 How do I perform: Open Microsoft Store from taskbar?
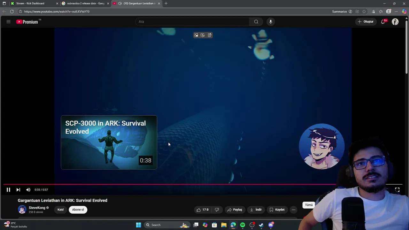tap(214, 225)
